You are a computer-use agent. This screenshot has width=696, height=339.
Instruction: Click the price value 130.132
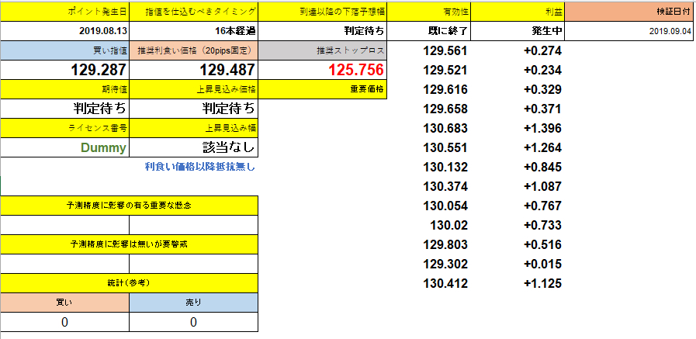click(445, 168)
